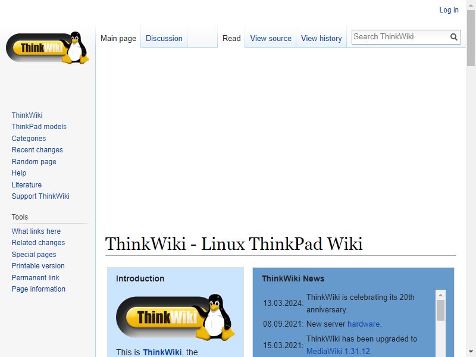Screen dimensions: 476x357
Task: Open the Categories link
Action: pos(29,139)
